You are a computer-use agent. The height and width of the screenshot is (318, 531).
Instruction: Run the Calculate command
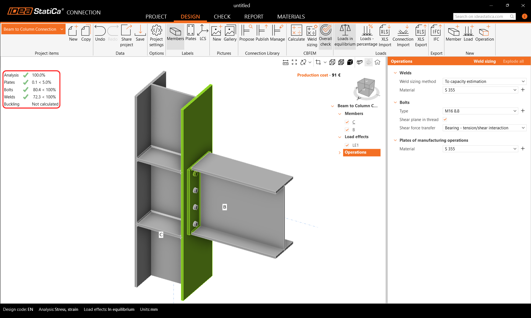click(x=296, y=33)
